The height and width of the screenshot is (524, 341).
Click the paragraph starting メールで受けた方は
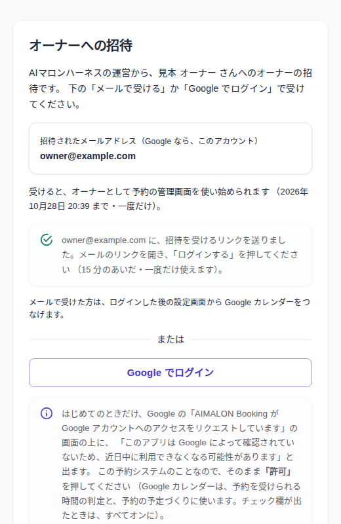[x=170, y=308]
